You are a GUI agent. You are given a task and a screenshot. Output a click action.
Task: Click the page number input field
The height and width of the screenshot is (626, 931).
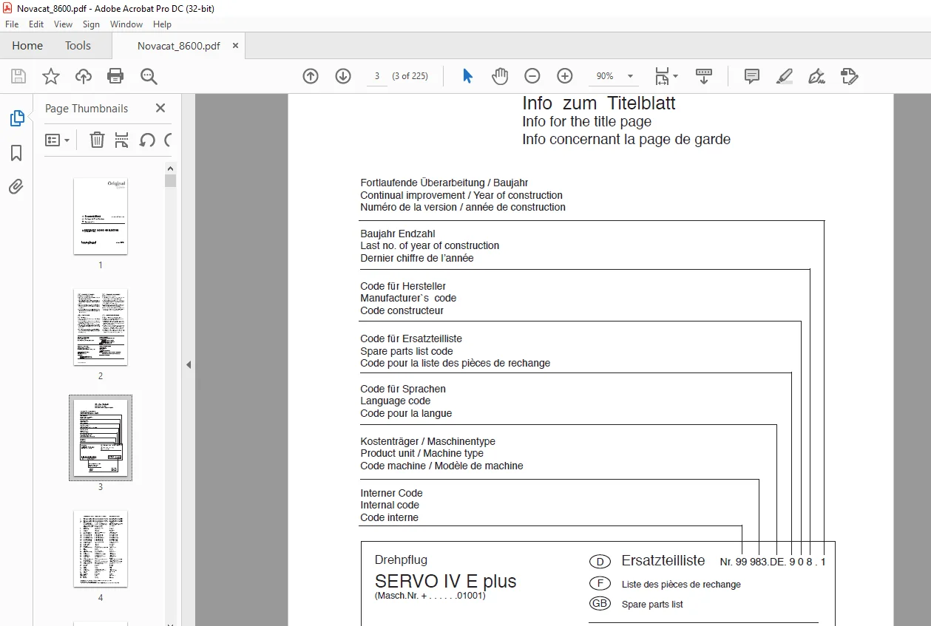pos(377,76)
